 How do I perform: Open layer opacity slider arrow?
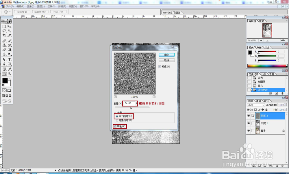285,105
